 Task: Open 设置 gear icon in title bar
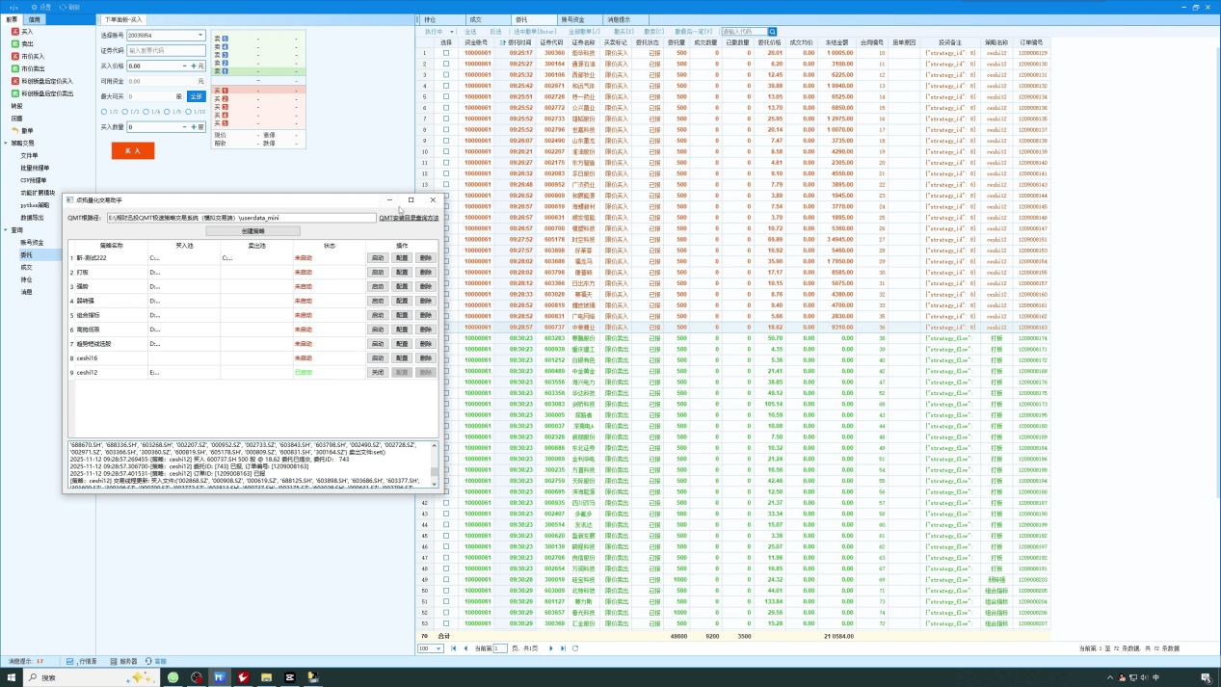point(33,7)
